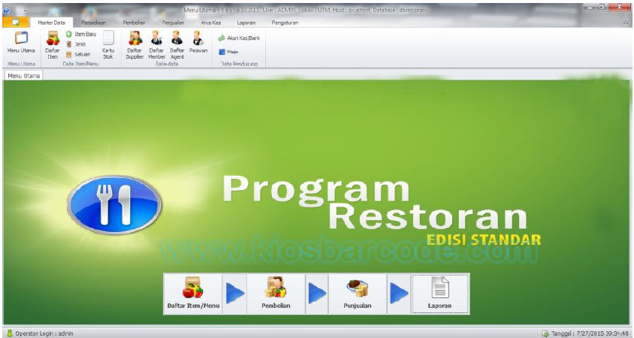Viewport: 634px width, 338px height.
Task: Click the Daftar Item/Menu shortcut button
Action: (193, 294)
